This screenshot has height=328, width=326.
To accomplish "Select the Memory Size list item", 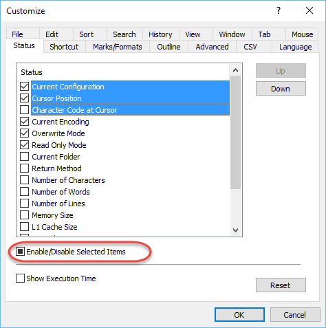I will coord(52,215).
